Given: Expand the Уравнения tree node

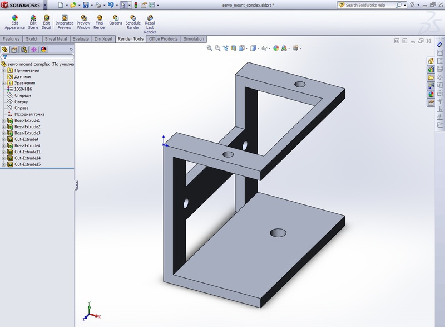Looking at the screenshot, I should click(4, 83).
